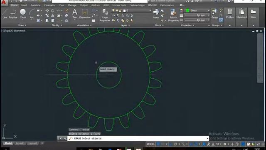266x150 pixels.
Task: Select the Text tool
Action: (75, 14)
